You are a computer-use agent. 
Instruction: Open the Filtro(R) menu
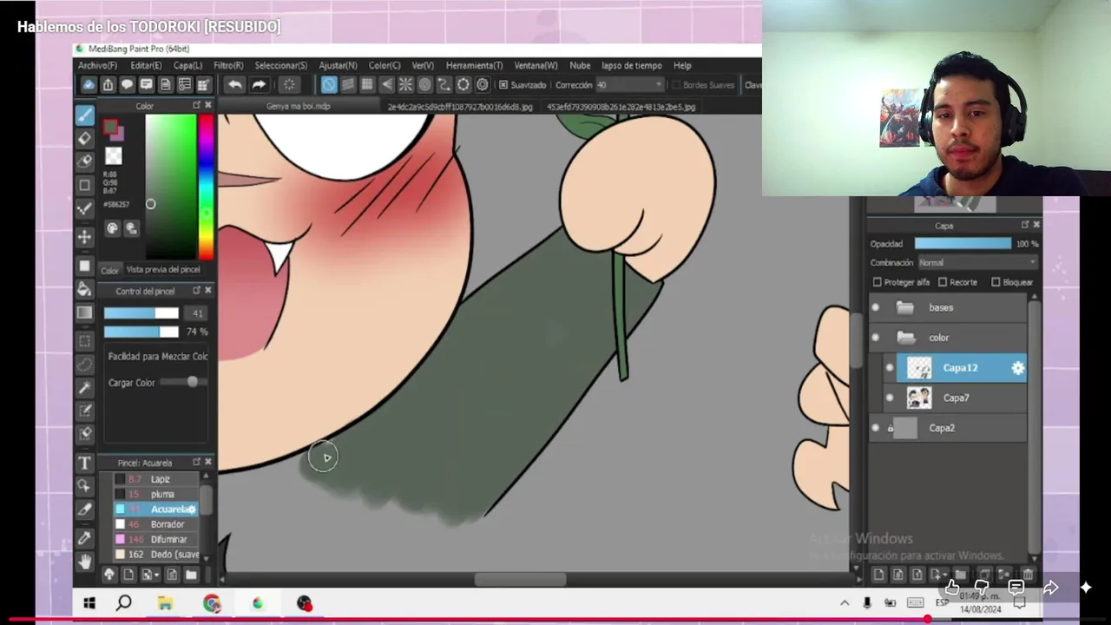[228, 66]
